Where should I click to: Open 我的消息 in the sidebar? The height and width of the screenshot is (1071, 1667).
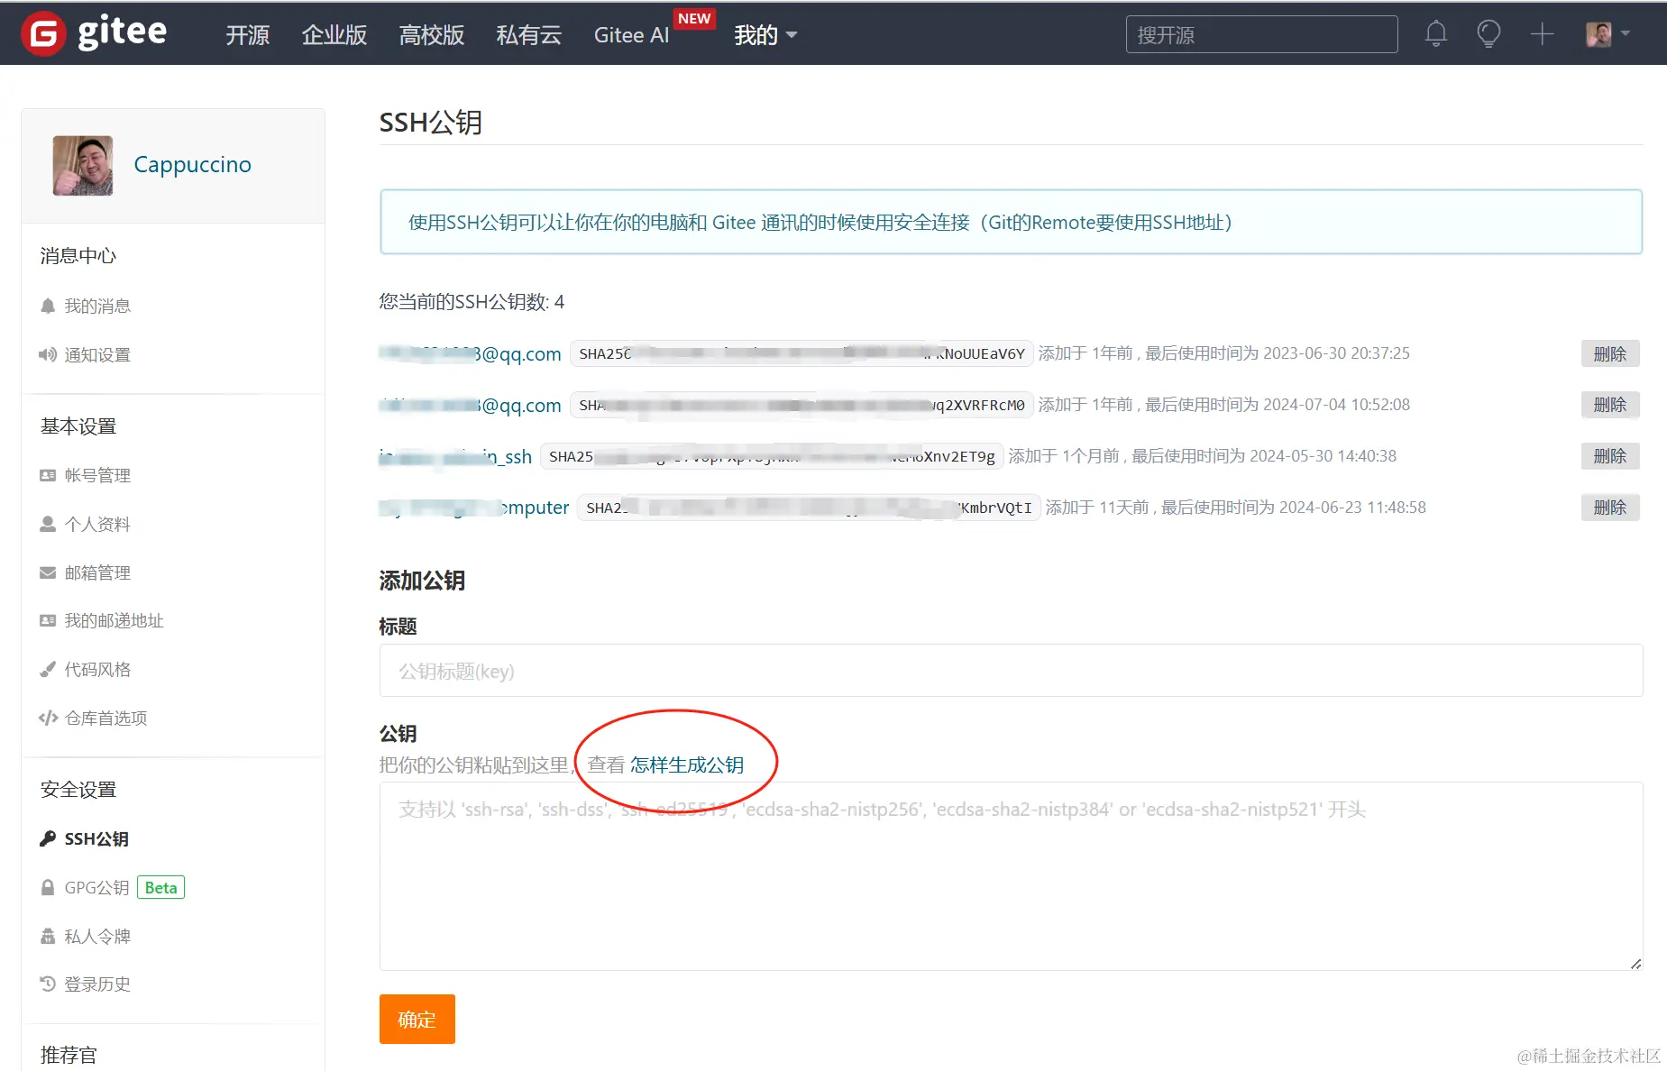click(97, 307)
